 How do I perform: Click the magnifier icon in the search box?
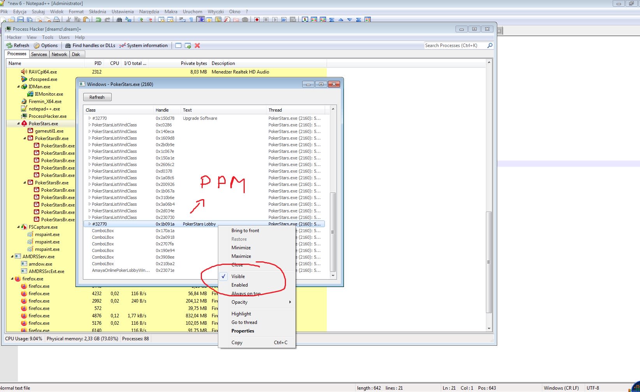[x=490, y=45]
